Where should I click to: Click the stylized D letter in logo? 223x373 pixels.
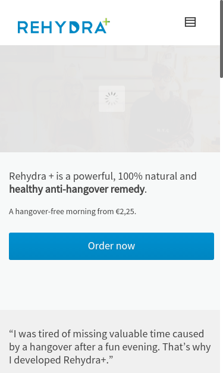point(74,27)
